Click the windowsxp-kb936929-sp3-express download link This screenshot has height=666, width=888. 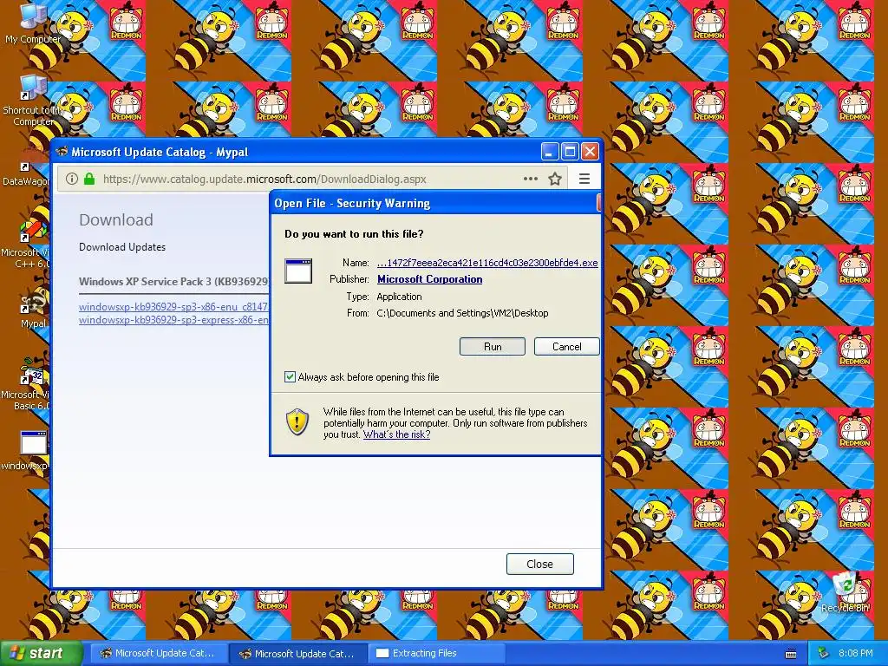(173, 320)
